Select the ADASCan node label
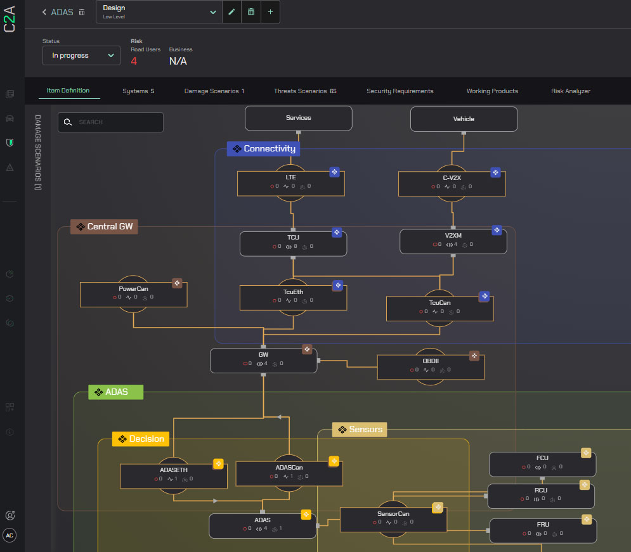 click(289, 468)
